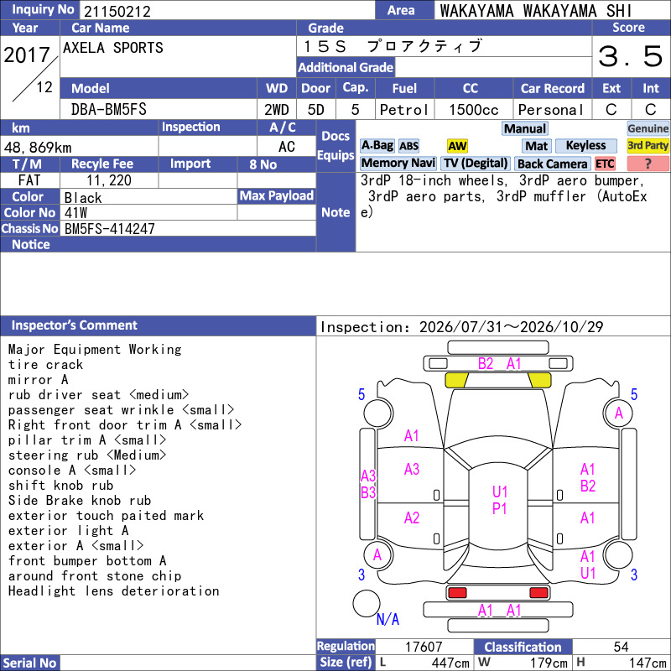Click the N/A spare tire circle
This screenshot has height=671, width=671.
(x=367, y=603)
